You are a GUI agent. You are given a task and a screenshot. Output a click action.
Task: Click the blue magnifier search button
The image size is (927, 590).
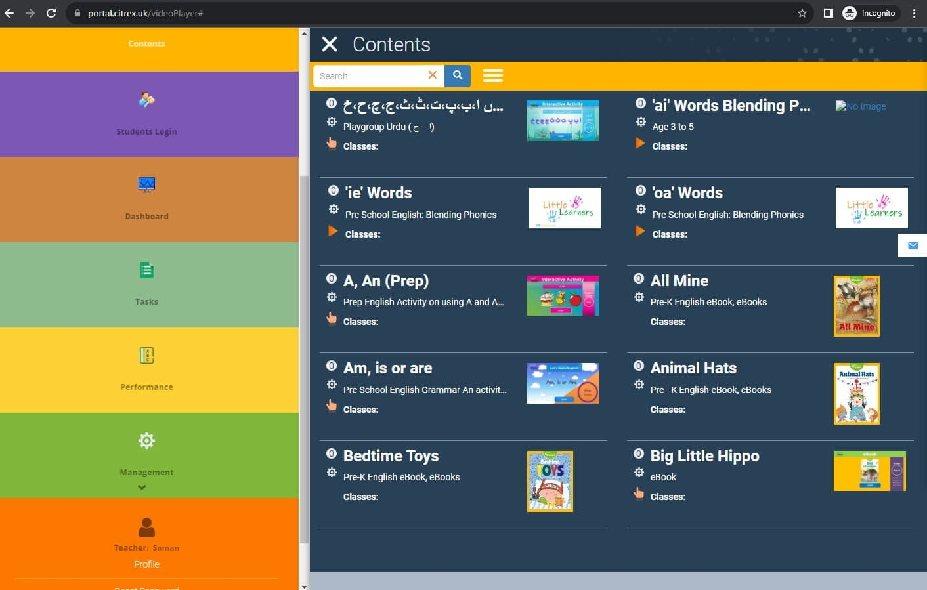[458, 76]
